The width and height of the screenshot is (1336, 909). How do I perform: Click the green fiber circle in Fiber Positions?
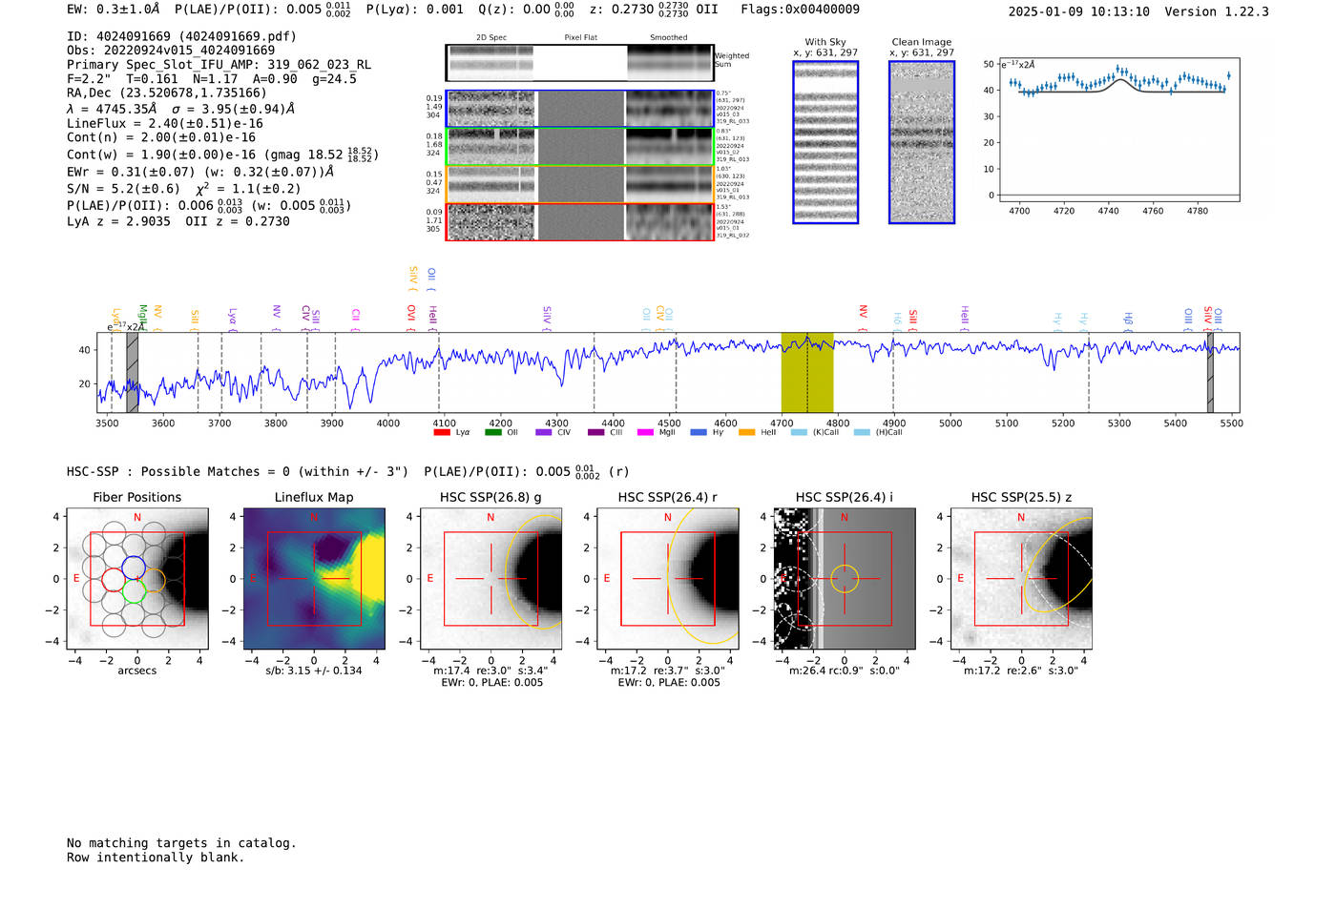[134, 590]
